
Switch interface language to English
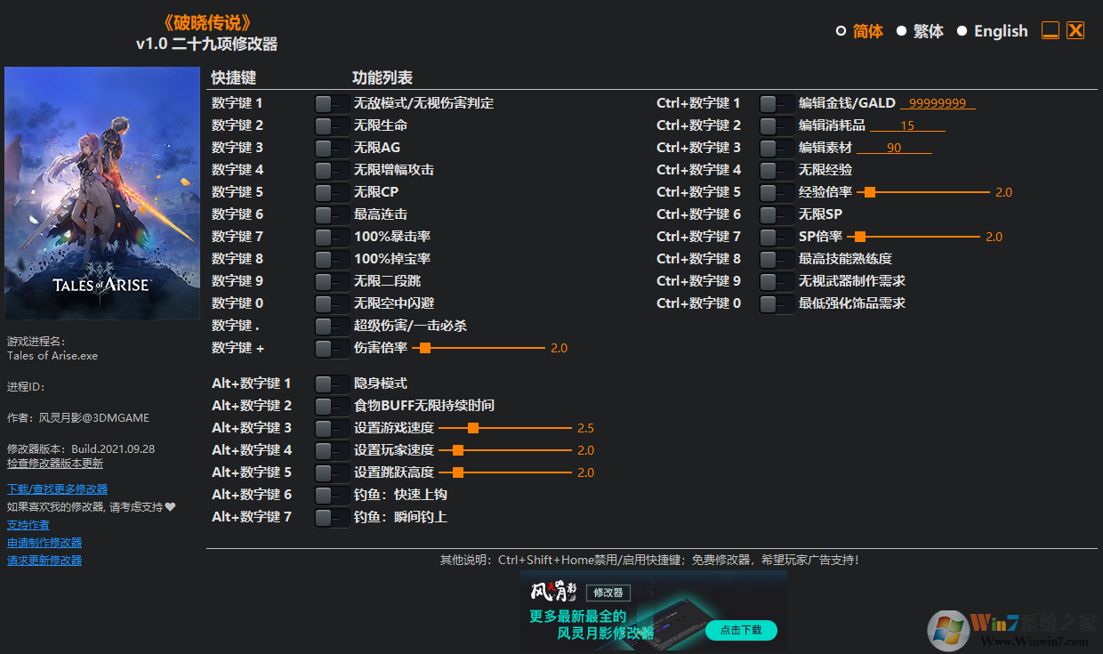(1000, 30)
